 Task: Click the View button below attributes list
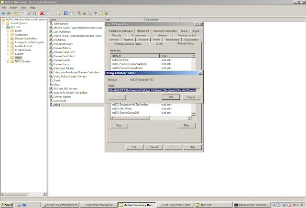point(119,126)
